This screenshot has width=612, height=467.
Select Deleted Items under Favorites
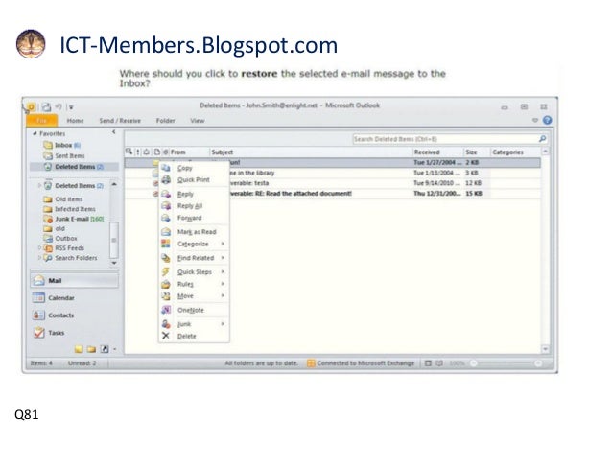click(x=74, y=167)
